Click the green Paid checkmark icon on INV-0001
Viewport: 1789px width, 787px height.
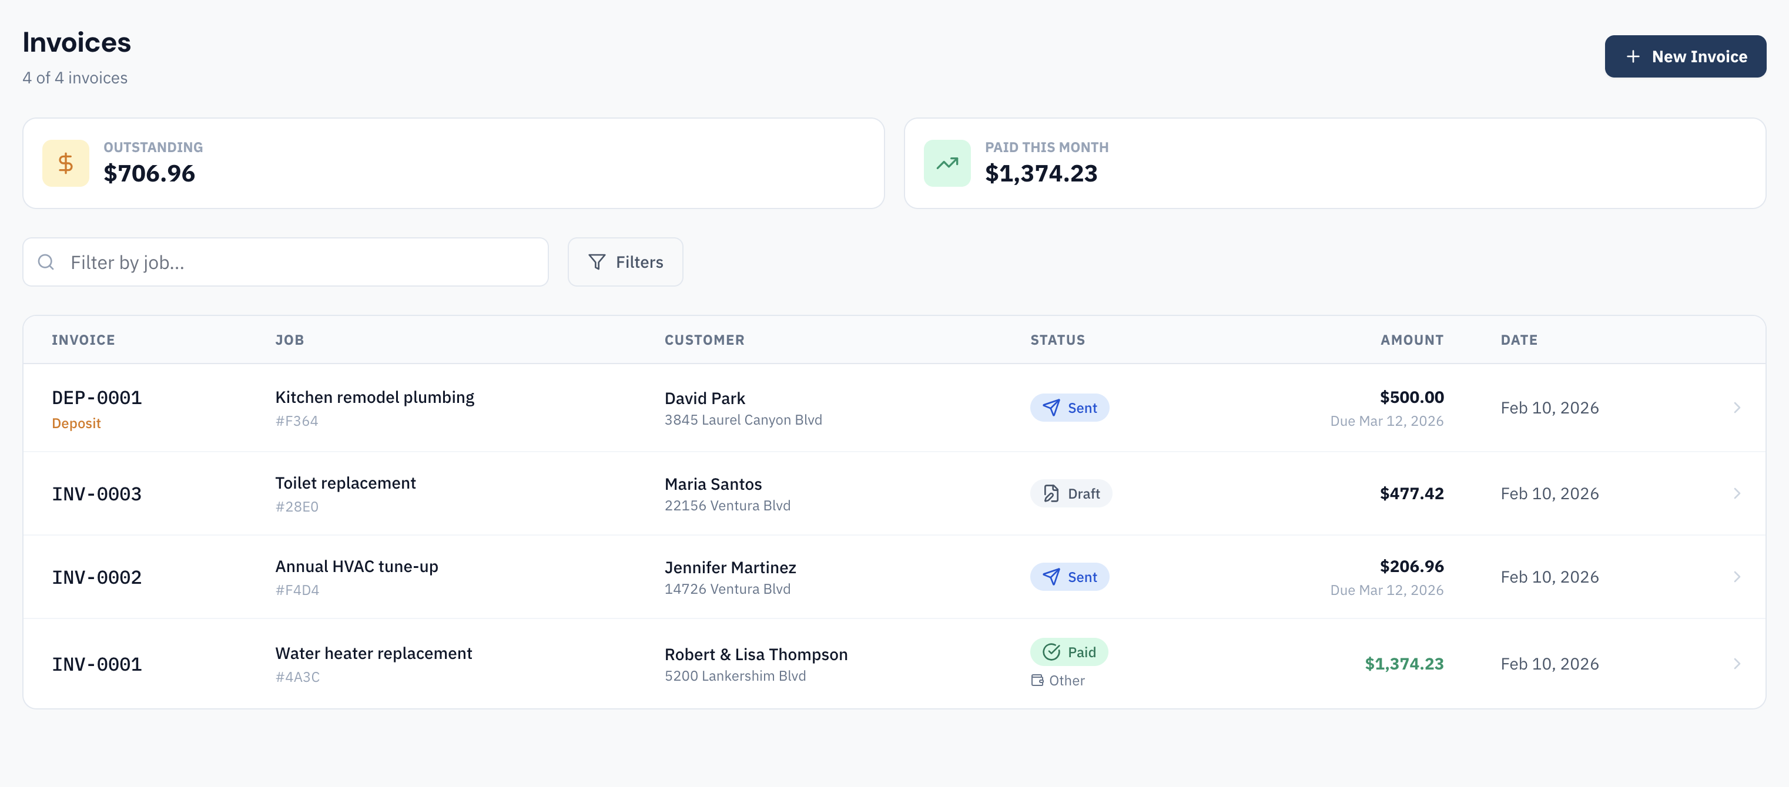pyautogui.click(x=1050, y=652)
